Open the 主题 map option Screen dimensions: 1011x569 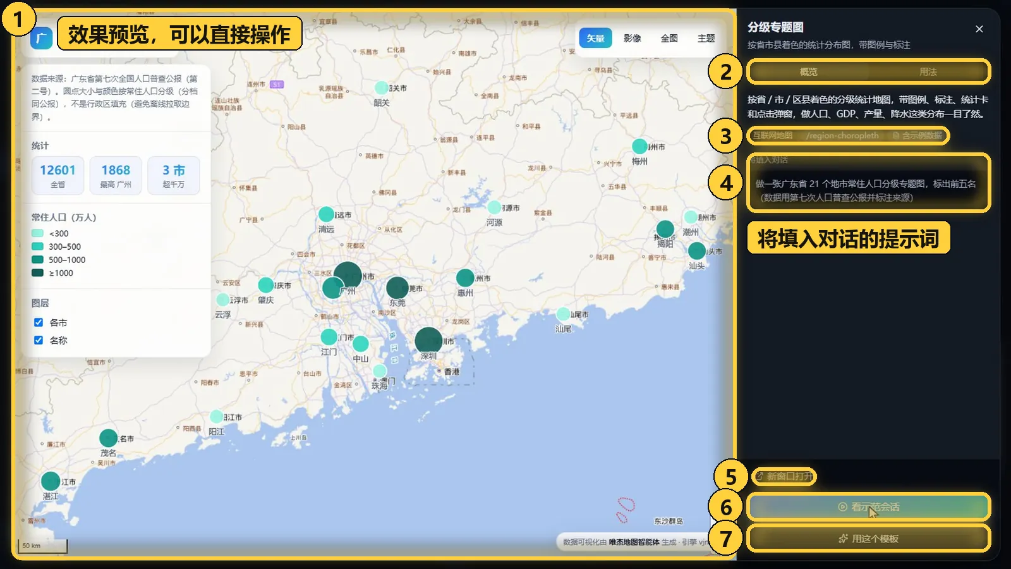pos(706,38)
